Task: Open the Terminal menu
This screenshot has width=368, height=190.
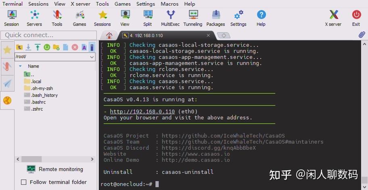Action: pyautogui.click(x=13, y=4)
